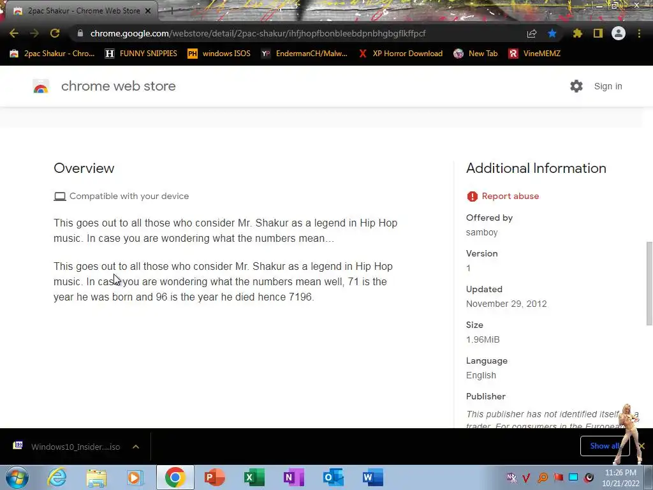Launch Word from the taskbar
653x490 pixels.
(372, 477)
